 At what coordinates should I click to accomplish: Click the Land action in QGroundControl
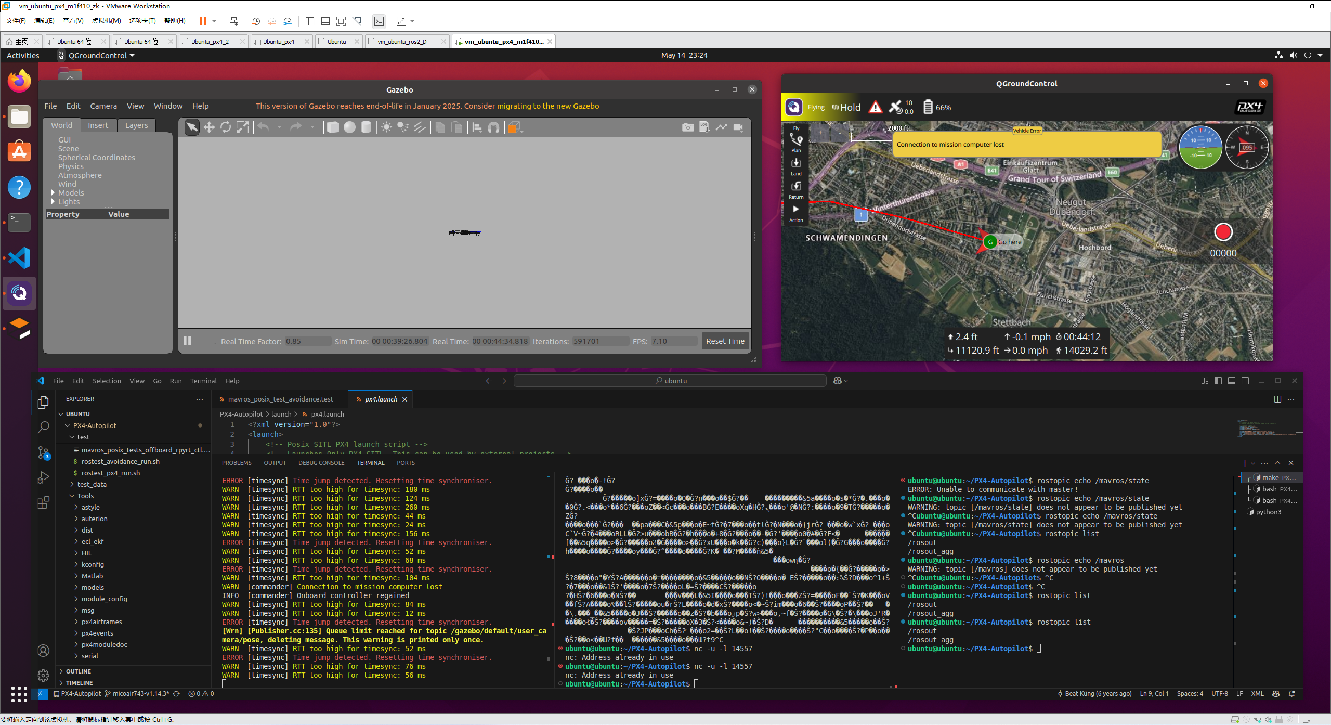coord(796,166)
